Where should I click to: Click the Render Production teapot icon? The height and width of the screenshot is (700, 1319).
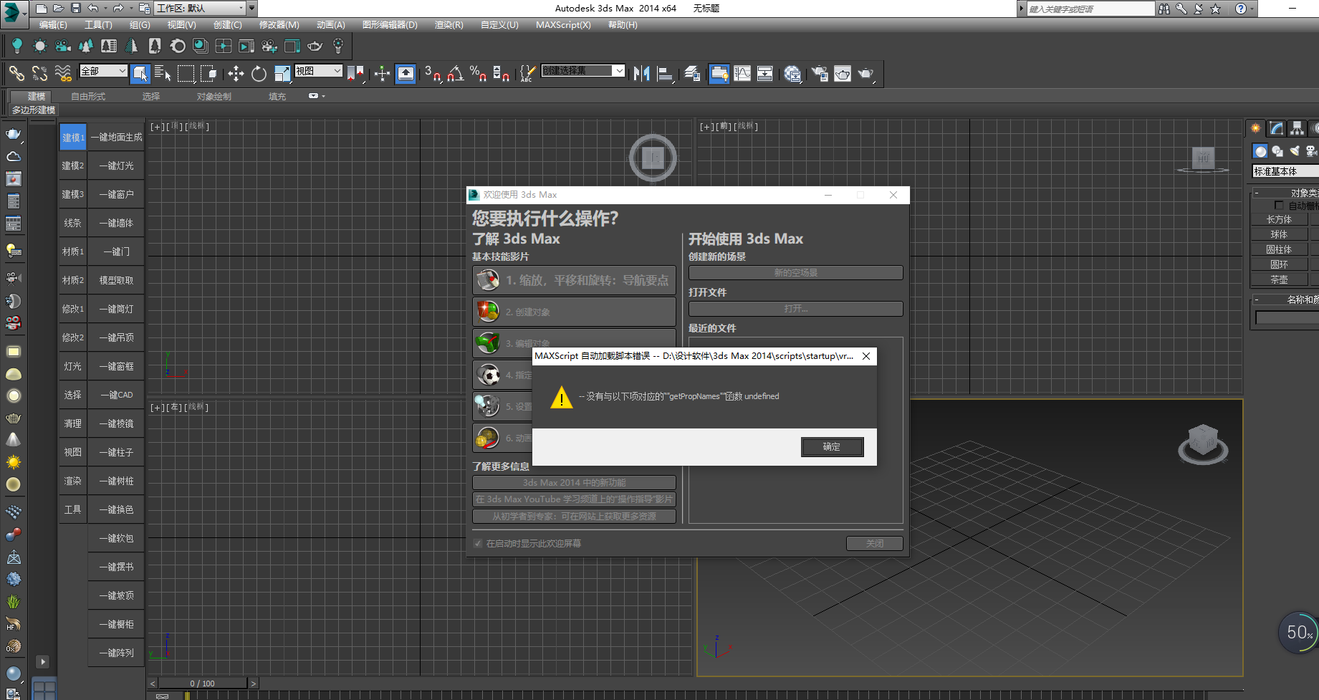pos(865,73)
